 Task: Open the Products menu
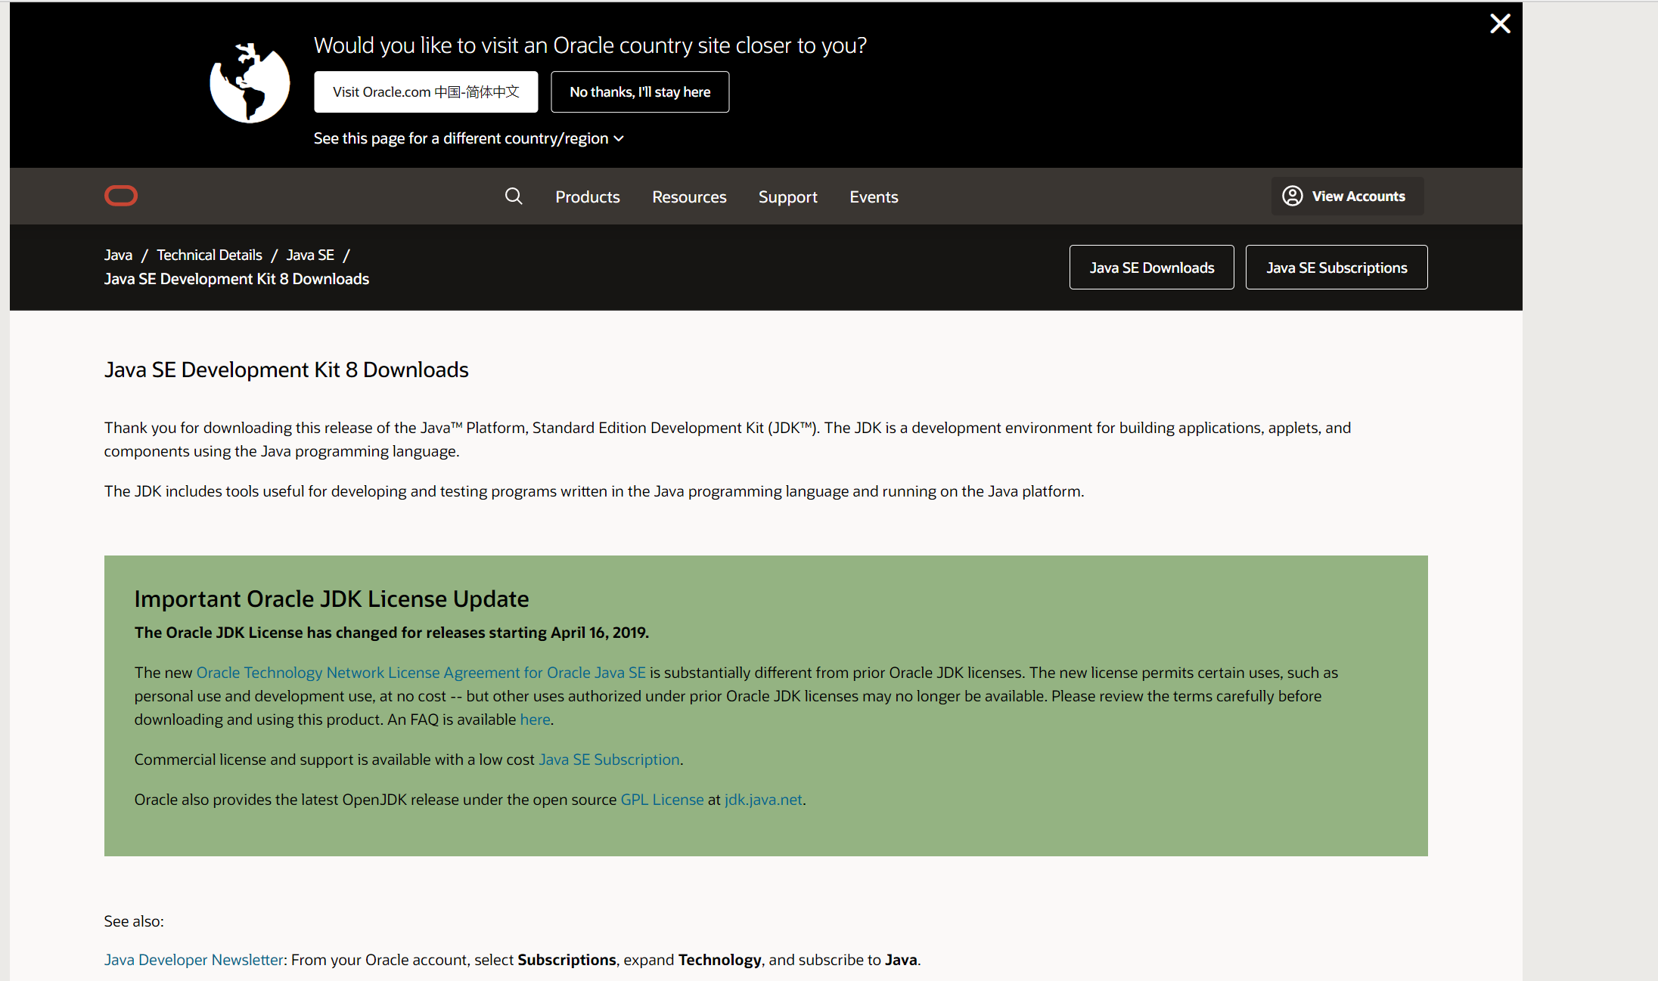(x=588, y=197)
